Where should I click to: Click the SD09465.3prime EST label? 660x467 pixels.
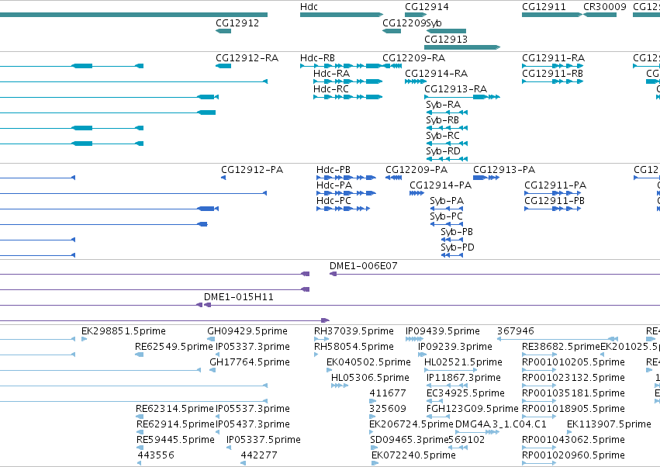click(409, 440)
